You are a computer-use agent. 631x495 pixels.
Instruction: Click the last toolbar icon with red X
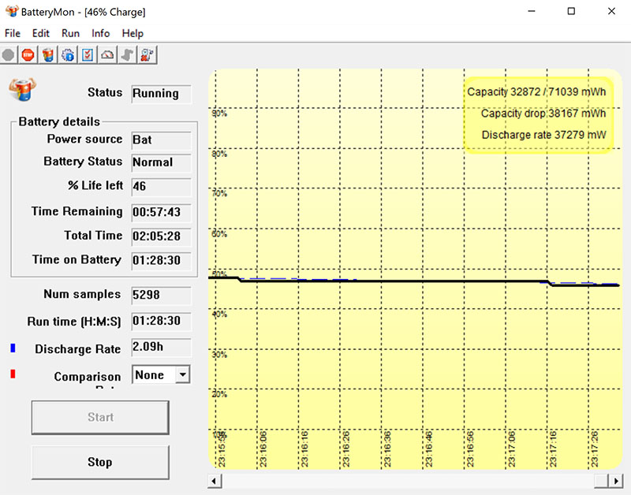(147, 55)
